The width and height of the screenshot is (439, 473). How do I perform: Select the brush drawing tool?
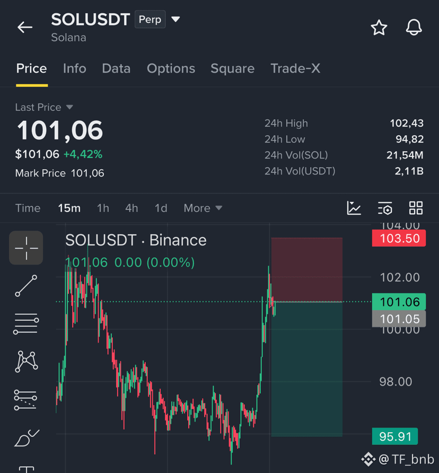pos(27,438)
